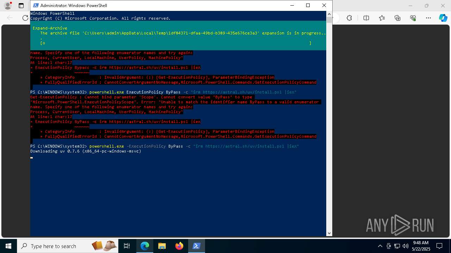Open network status tray icon
The width and height of the screenshot is (451, 253).
point(397,246)
